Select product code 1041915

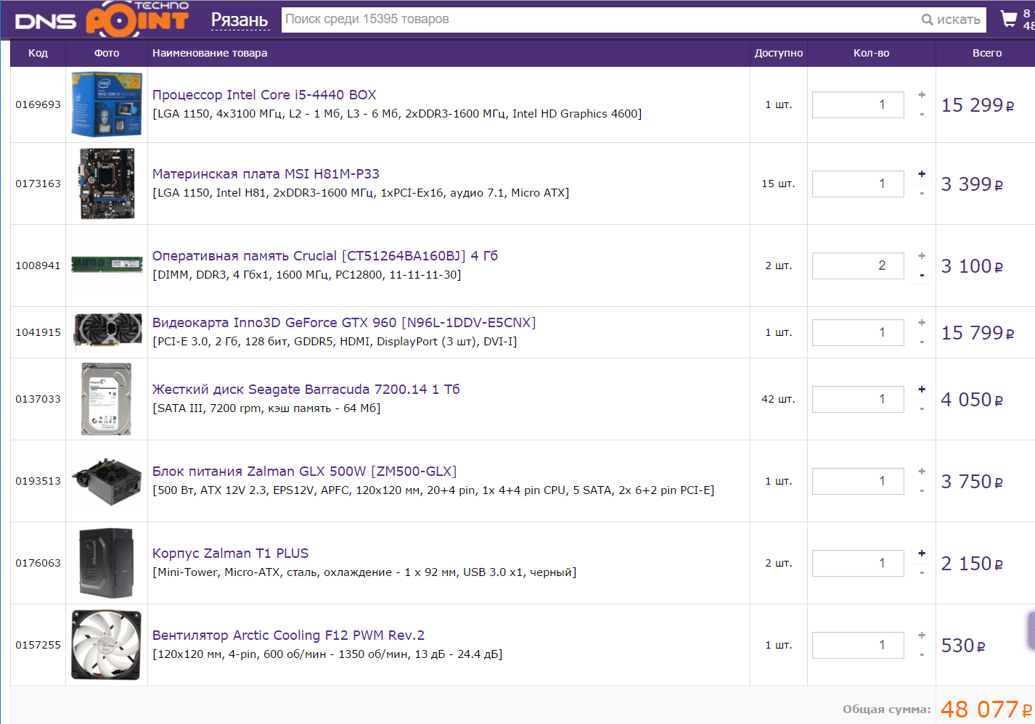(38, 332)
